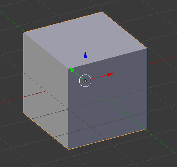Image resolution: width=177 pixels, height=167 pixels.
Task: Click the red X-axis grid line right of the cube
Action: [x=162, y=61]
